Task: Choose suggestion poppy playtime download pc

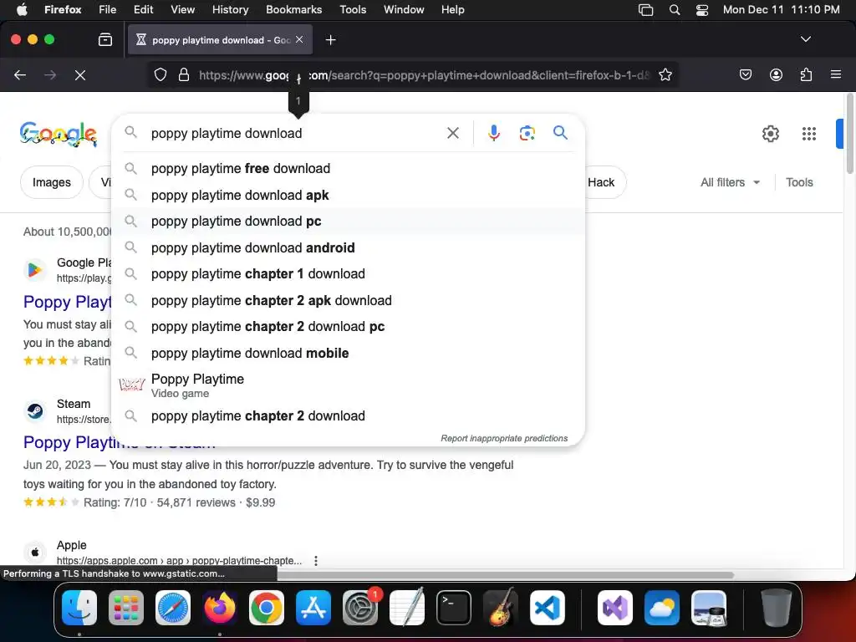Action: pos(349,221)
